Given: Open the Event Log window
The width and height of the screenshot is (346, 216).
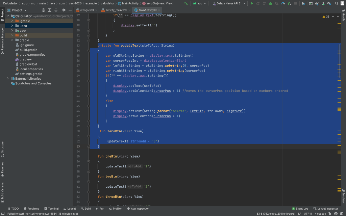Looking at the screenshot, I should point(300,209).
